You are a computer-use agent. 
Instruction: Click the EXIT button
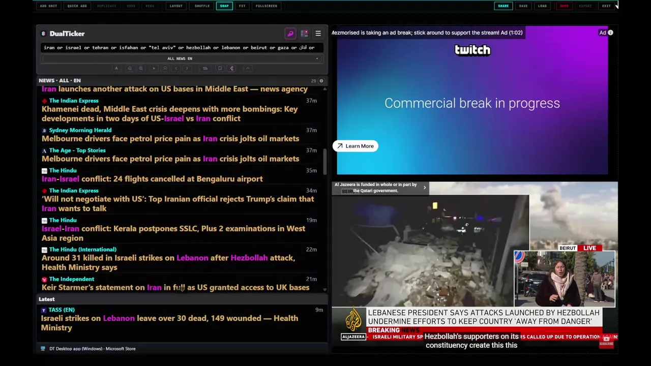click(606, 6)
